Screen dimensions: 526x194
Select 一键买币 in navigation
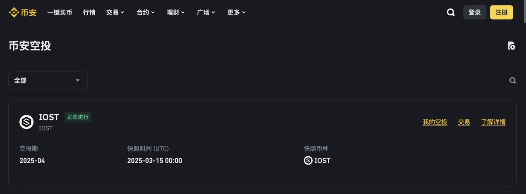(x=60, y=12)
